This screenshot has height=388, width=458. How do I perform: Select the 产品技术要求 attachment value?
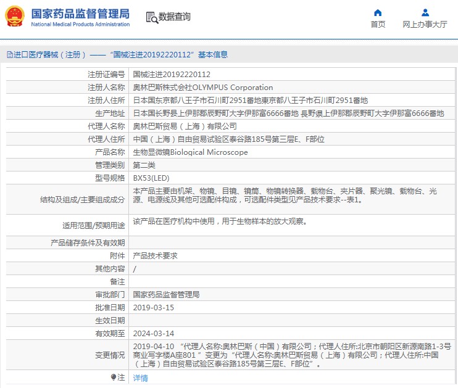156,256
